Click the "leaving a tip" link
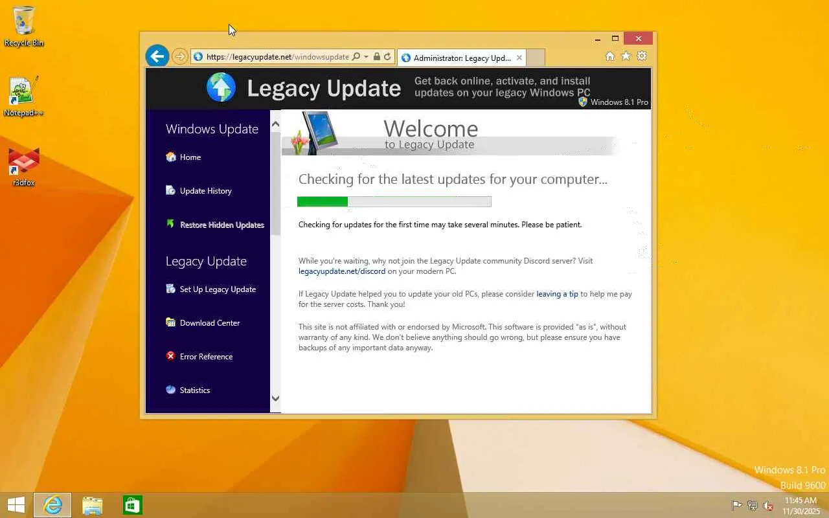This screenshot has width=829, height=518. coord(557,294)
